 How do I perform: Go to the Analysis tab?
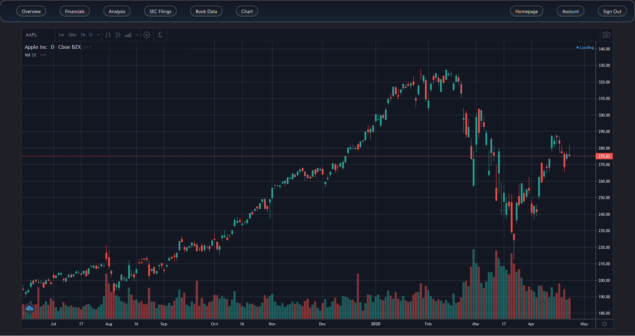pos(117,11)
